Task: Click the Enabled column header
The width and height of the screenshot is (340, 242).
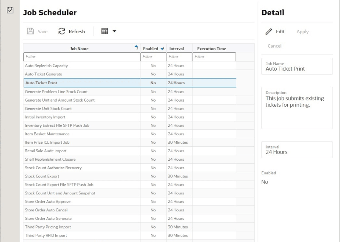Action: 150,49
